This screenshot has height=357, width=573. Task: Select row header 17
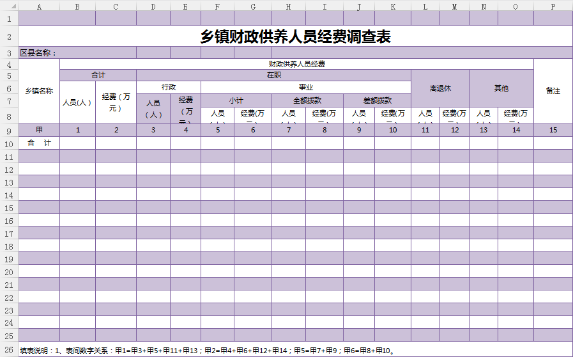click(x=9, y=234)
